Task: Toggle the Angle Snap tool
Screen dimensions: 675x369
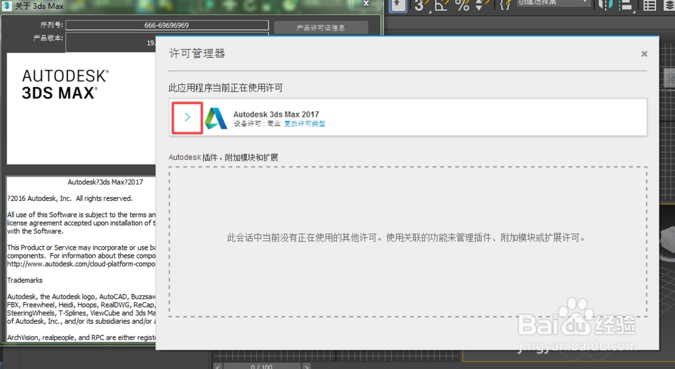Action: tap(442, 5)
